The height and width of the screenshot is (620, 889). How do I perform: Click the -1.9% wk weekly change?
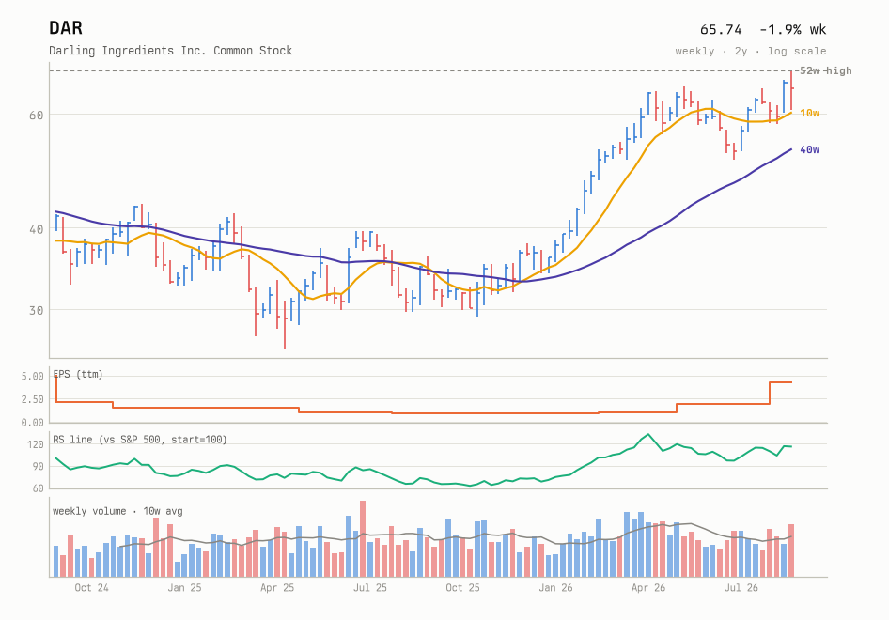792,29
